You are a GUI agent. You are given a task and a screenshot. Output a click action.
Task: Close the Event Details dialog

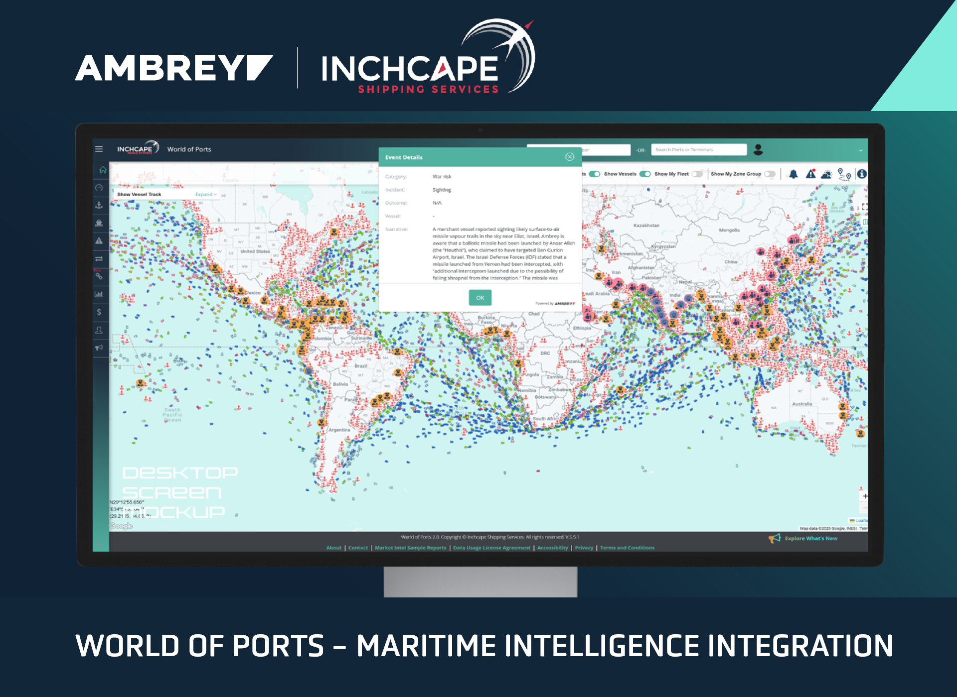point(570,157)
